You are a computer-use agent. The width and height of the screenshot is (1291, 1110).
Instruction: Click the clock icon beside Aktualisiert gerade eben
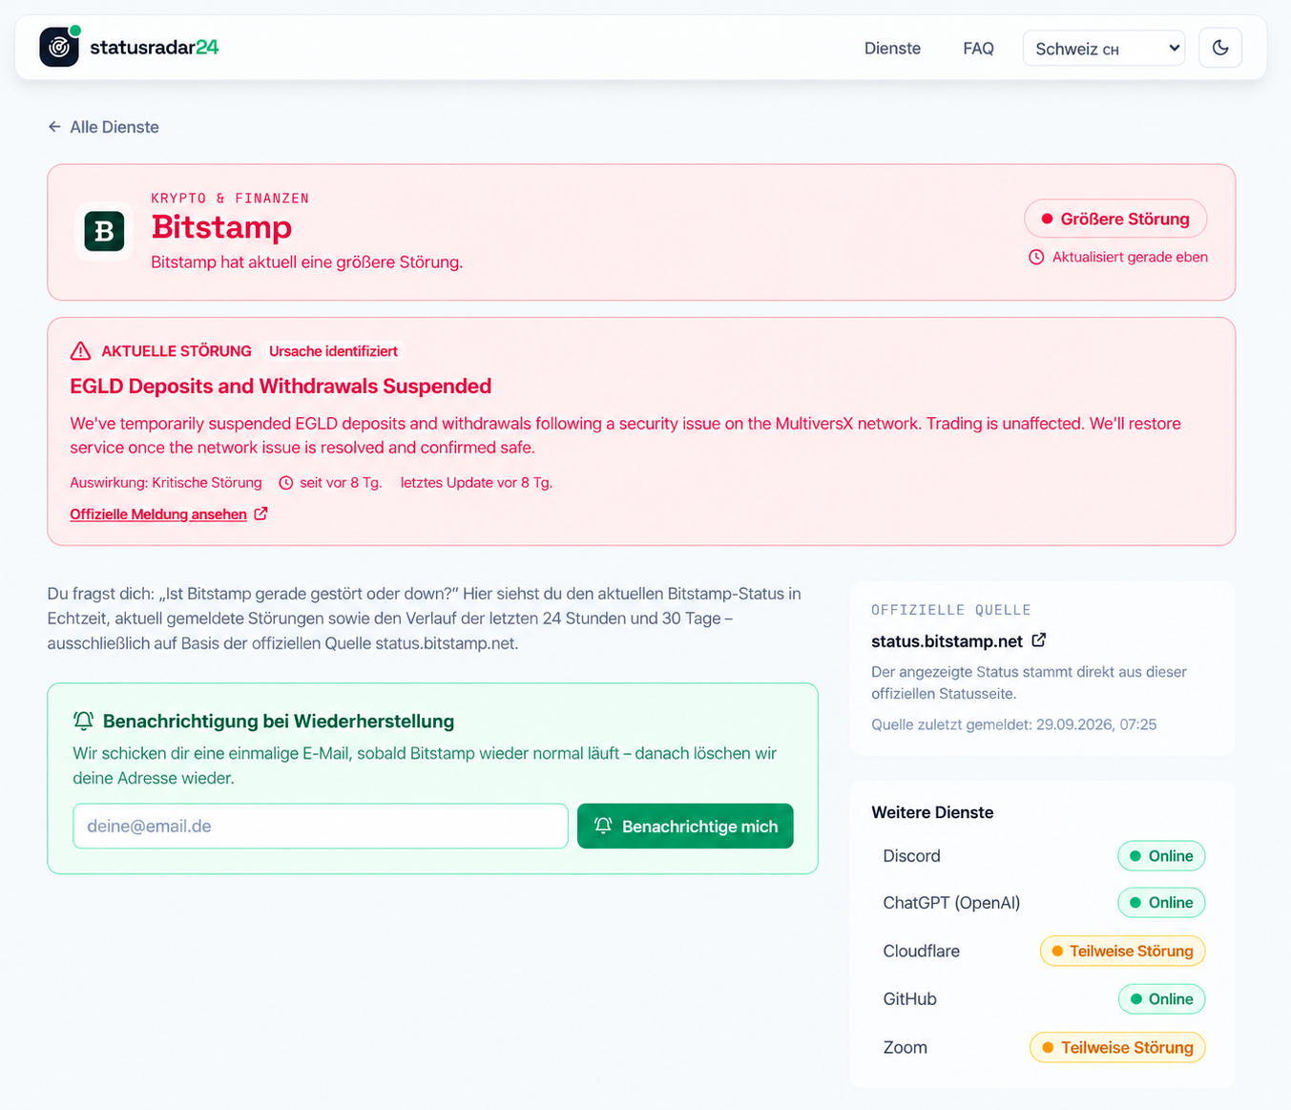click(1036, 258)
